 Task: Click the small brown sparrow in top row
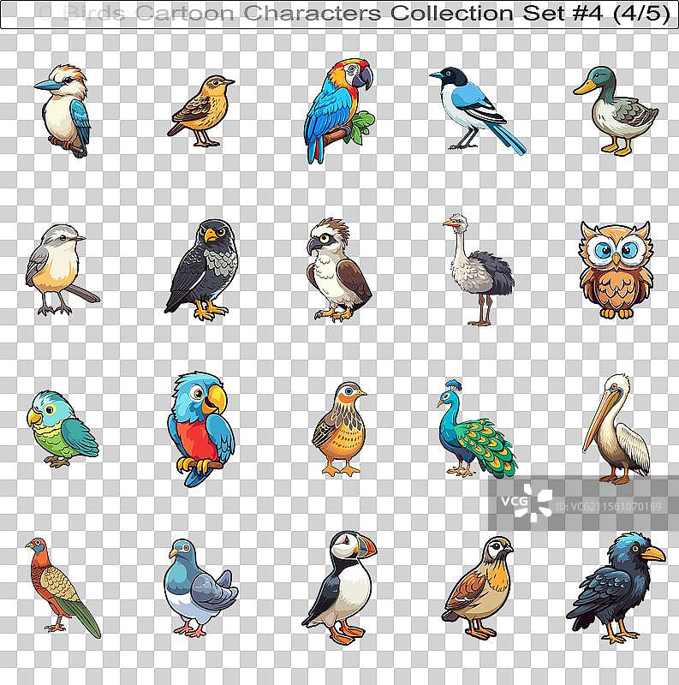[200, 111]
